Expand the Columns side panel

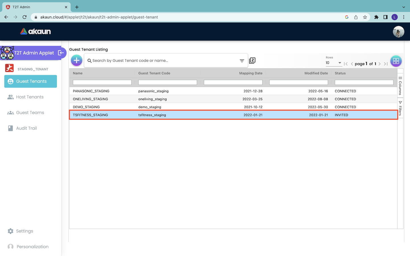(x=400, y=86)
